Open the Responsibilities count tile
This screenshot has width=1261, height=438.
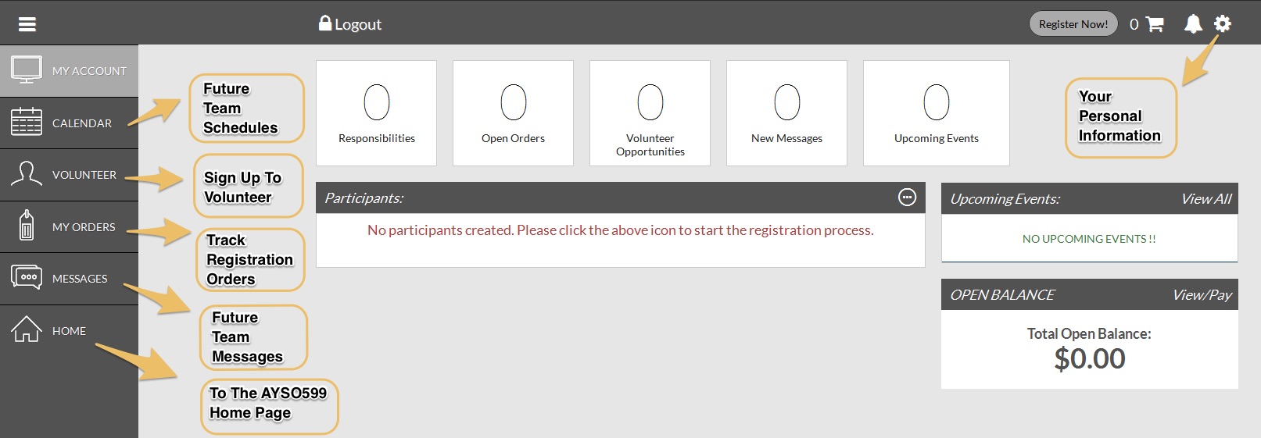(376, 112)
